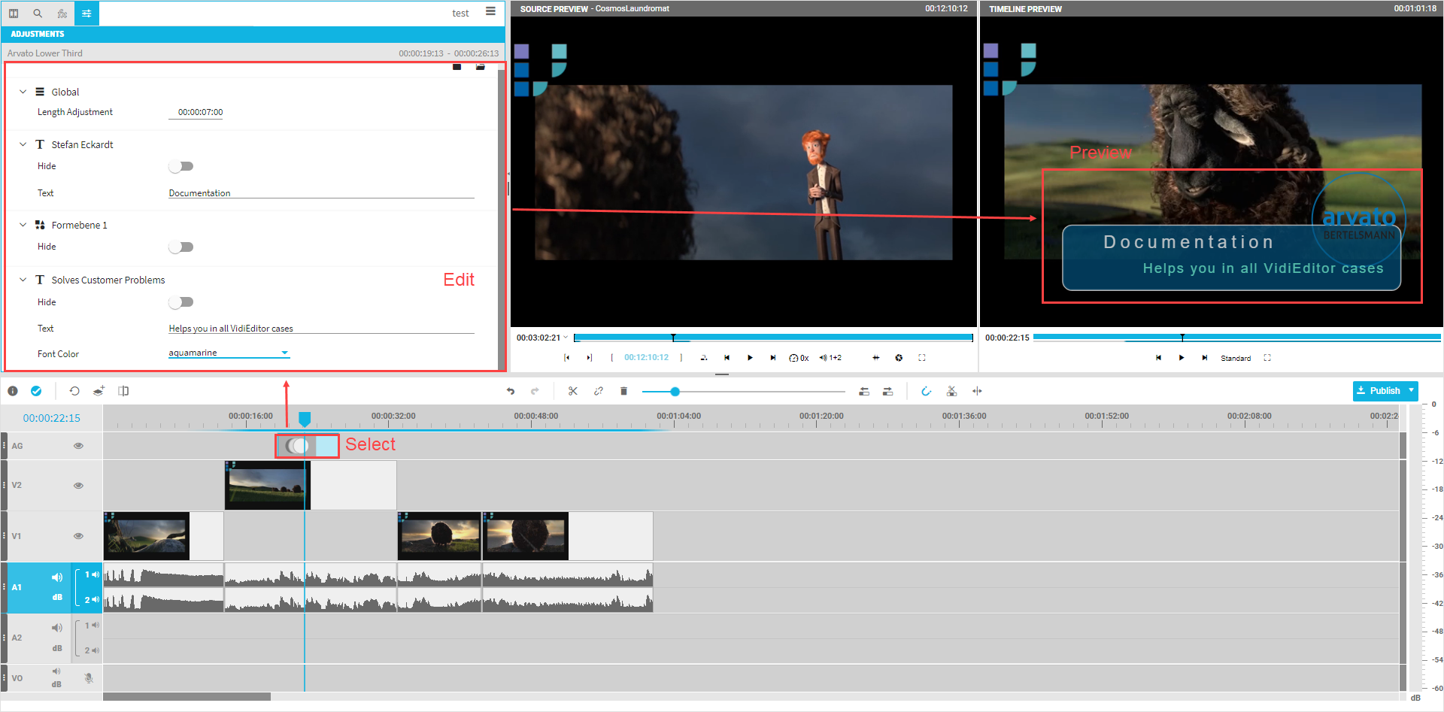Delete selection with the trash icon
Image resolution: width=1444 pixels, height=712 pixels.
[623, 391]
